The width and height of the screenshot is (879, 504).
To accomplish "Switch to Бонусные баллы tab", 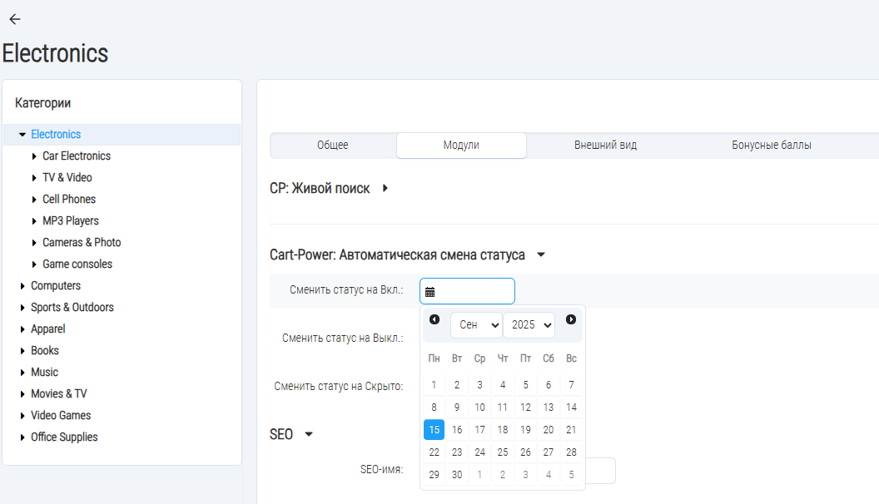I will tap(772, 146).
